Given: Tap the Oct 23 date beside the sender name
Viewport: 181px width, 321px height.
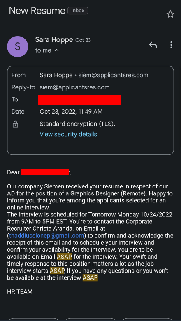Looking at the screenshot, I should pos(83,40).
